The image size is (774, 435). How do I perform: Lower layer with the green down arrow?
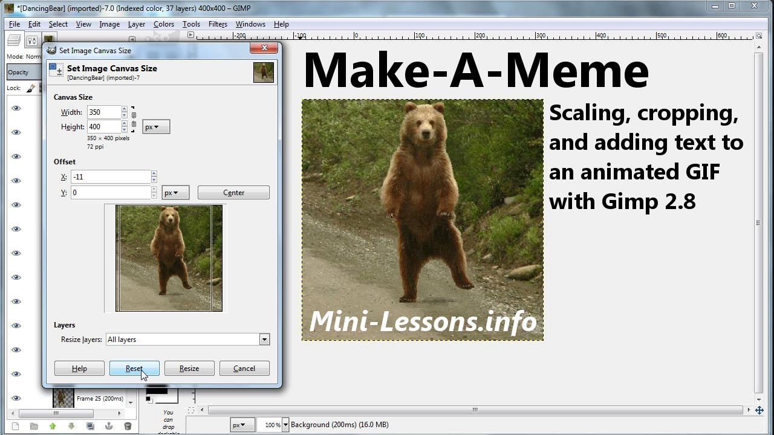(71, 426)
